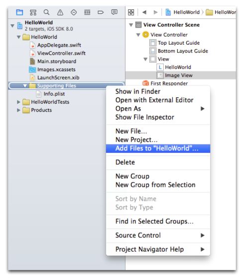Collapse the View Controller Scene
Screen dimensions: 244x280
(x=131, y=25)
